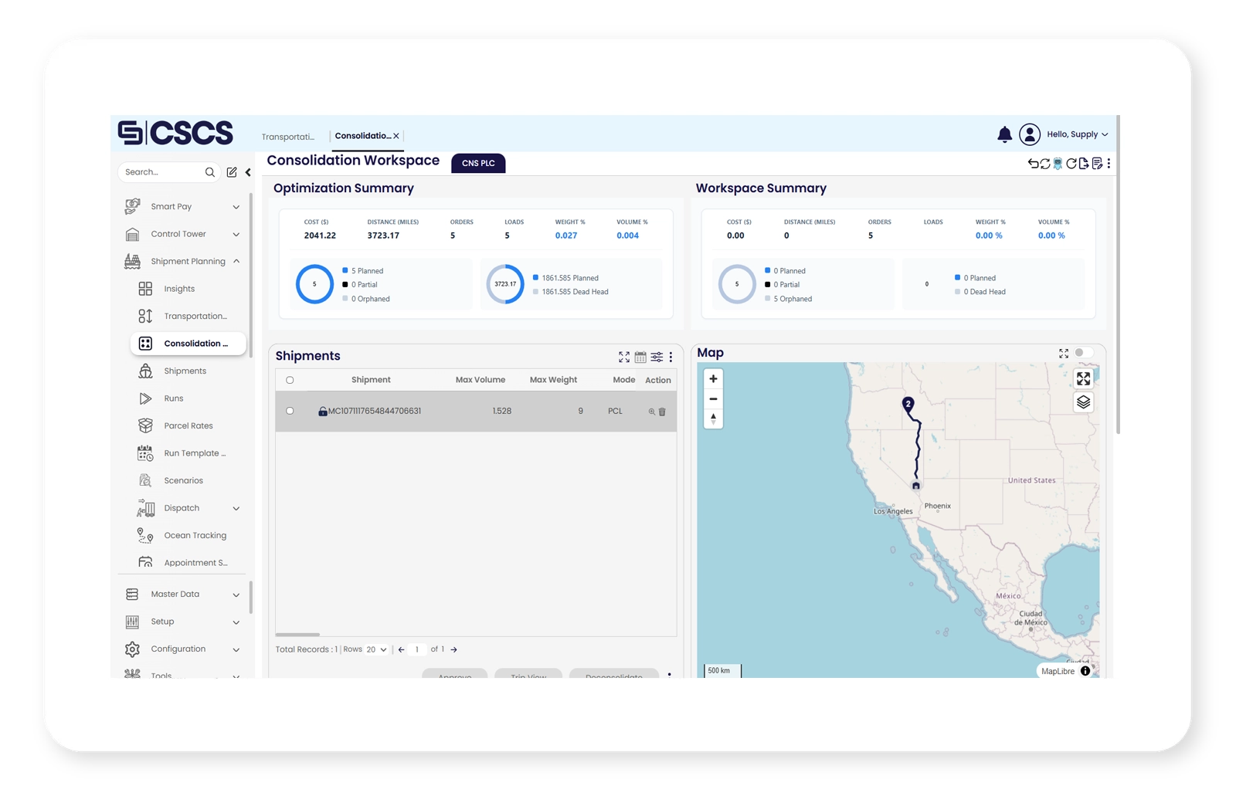Delete shipment using the trash icon

click(x=662, y=412)
